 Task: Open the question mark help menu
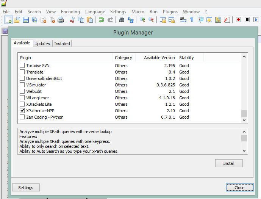point(206,12)
